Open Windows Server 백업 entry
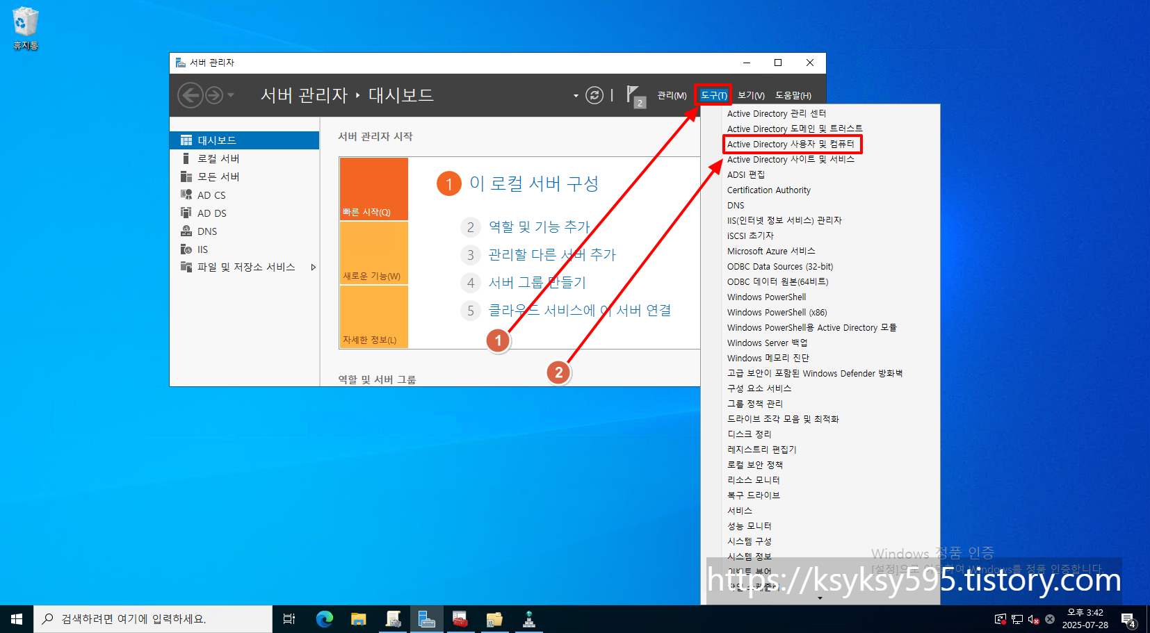The image size is (1150, 633). tap(767, 343)
